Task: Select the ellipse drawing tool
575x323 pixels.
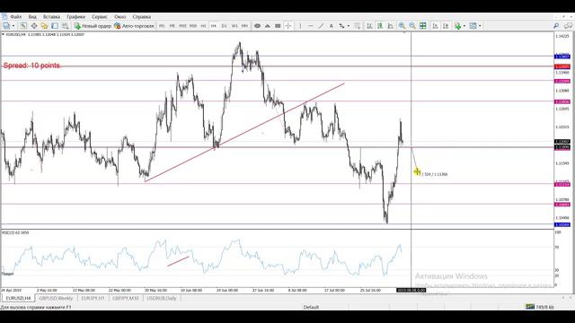Action: (258, 26)
